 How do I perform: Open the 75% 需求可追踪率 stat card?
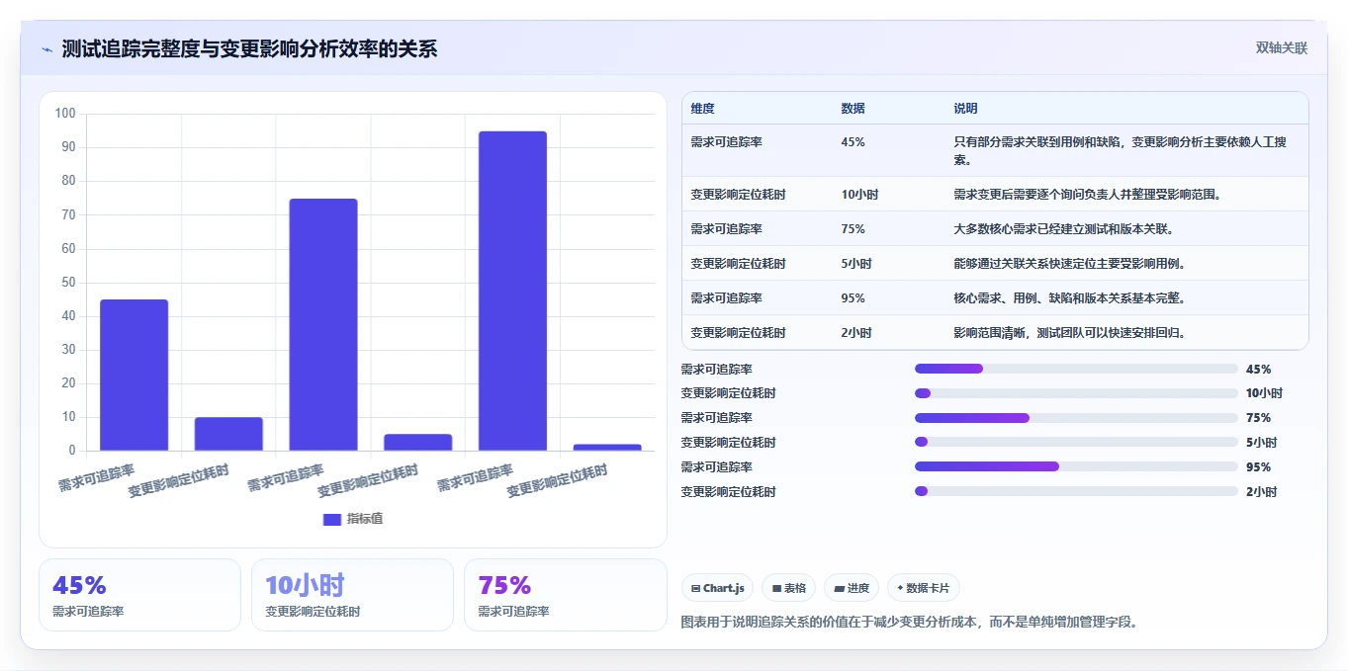point(565,595)
